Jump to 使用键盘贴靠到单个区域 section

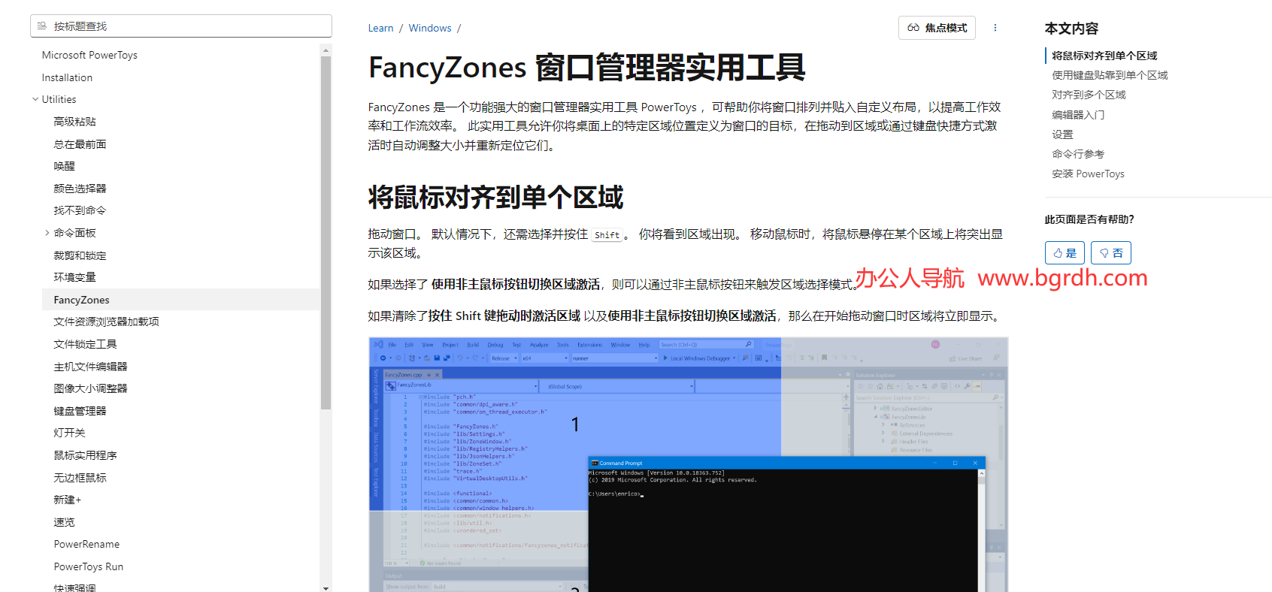[x=1110, y=75]
